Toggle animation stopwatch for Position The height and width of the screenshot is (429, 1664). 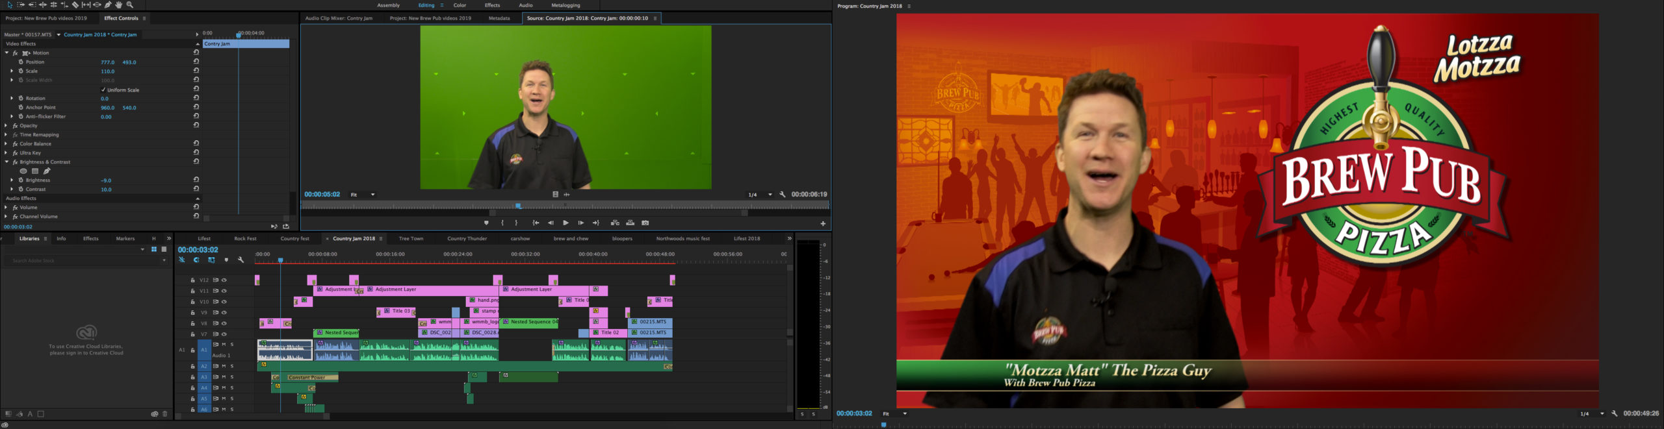21,62
